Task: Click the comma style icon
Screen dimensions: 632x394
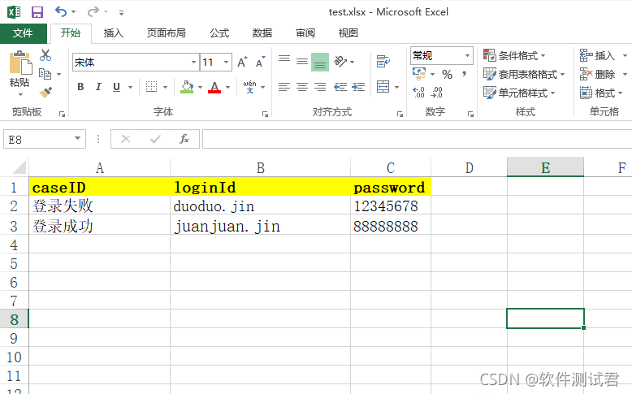Action: [x=465, y=74]
